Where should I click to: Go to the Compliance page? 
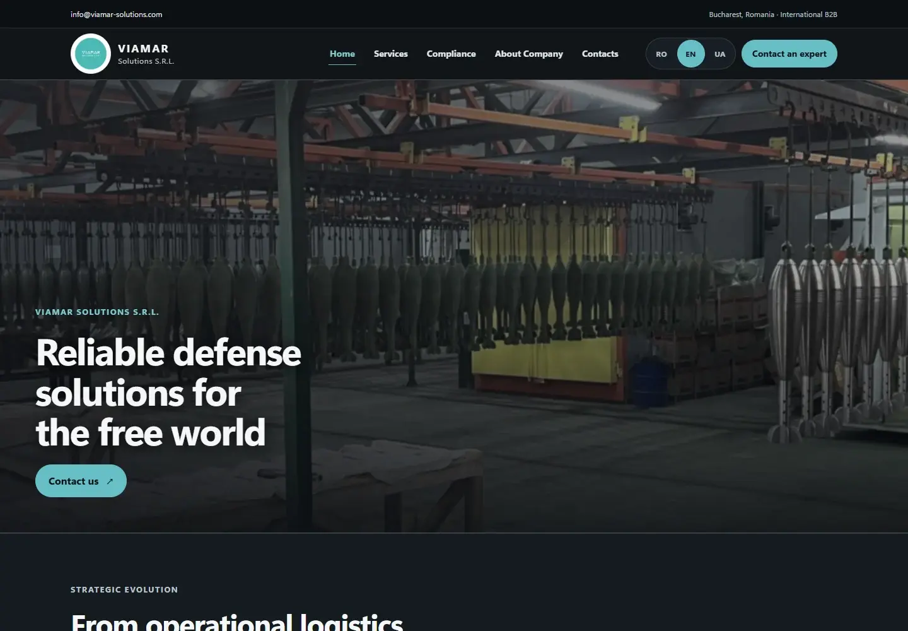click(x=451, y=54)
